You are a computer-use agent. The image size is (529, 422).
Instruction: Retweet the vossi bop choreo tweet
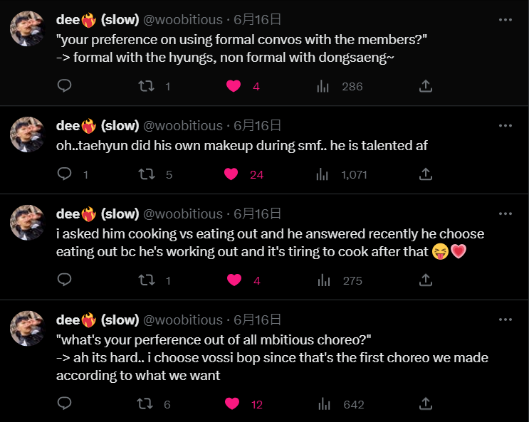[145, 403]
